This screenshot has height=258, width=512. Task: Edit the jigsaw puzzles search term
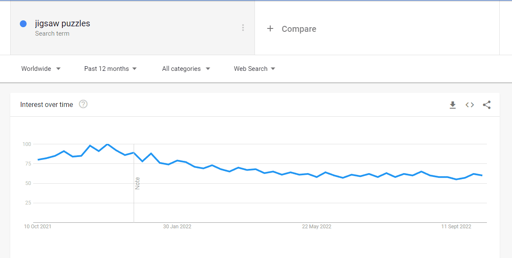[x=62, y=23]
